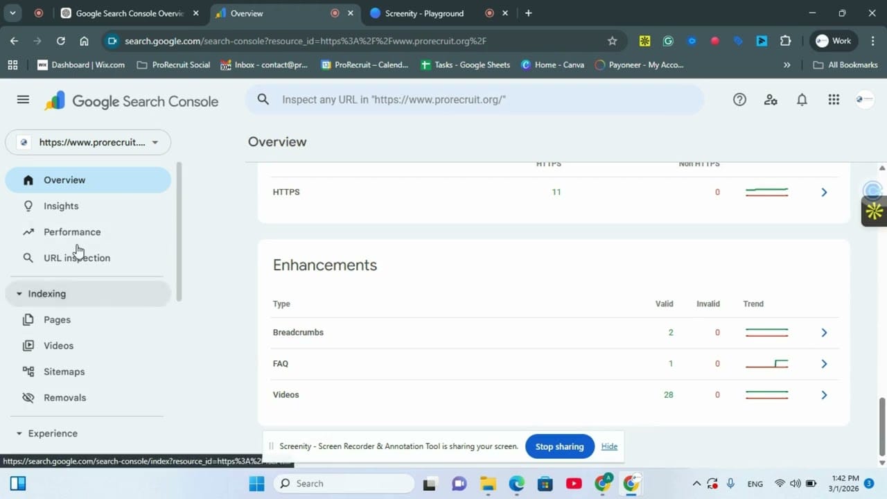Switch to Screenity - Playground tab
887x499 pixels.
click(424, 13)
